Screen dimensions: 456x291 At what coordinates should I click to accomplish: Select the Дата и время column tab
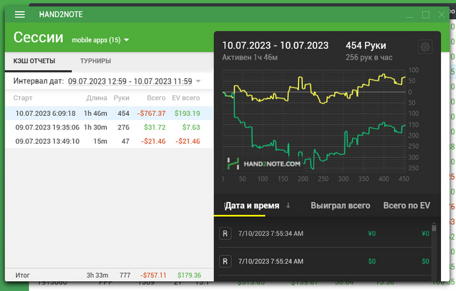click(252, 206)
